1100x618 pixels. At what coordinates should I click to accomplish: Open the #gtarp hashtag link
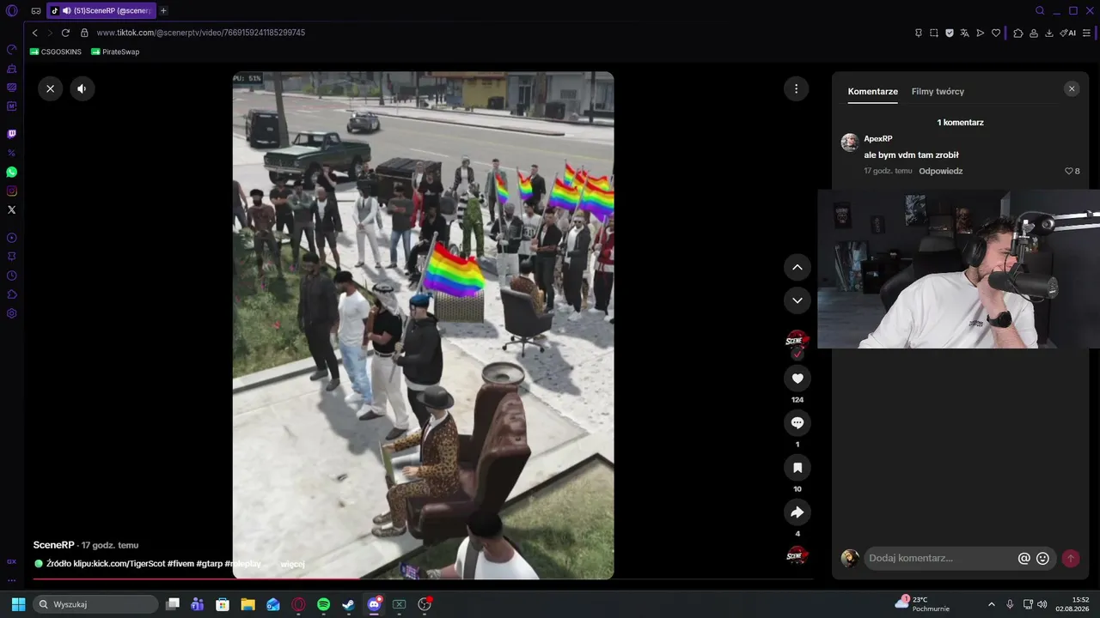tap(210, 564)
